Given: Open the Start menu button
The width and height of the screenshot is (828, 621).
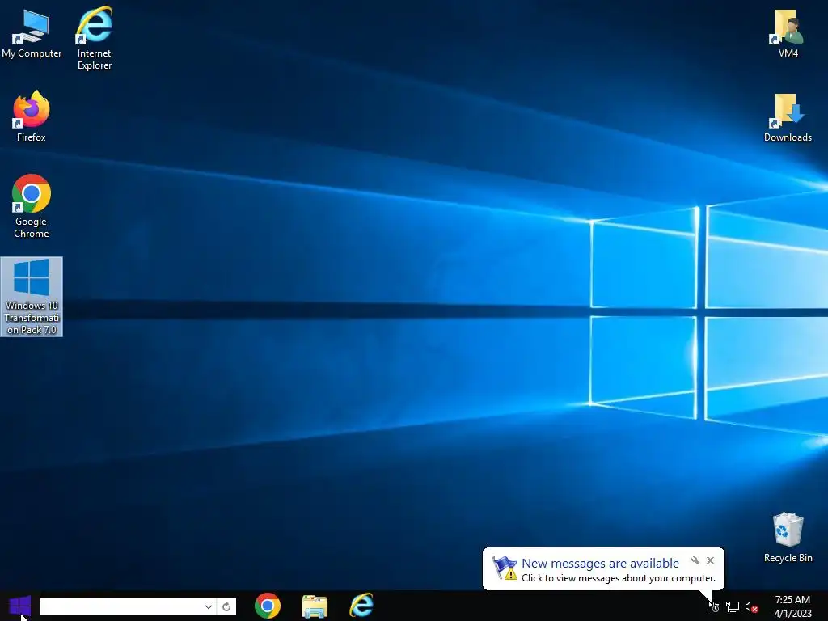Looking at the screenshot, I should pyautogui.click(x=20, y=606).
